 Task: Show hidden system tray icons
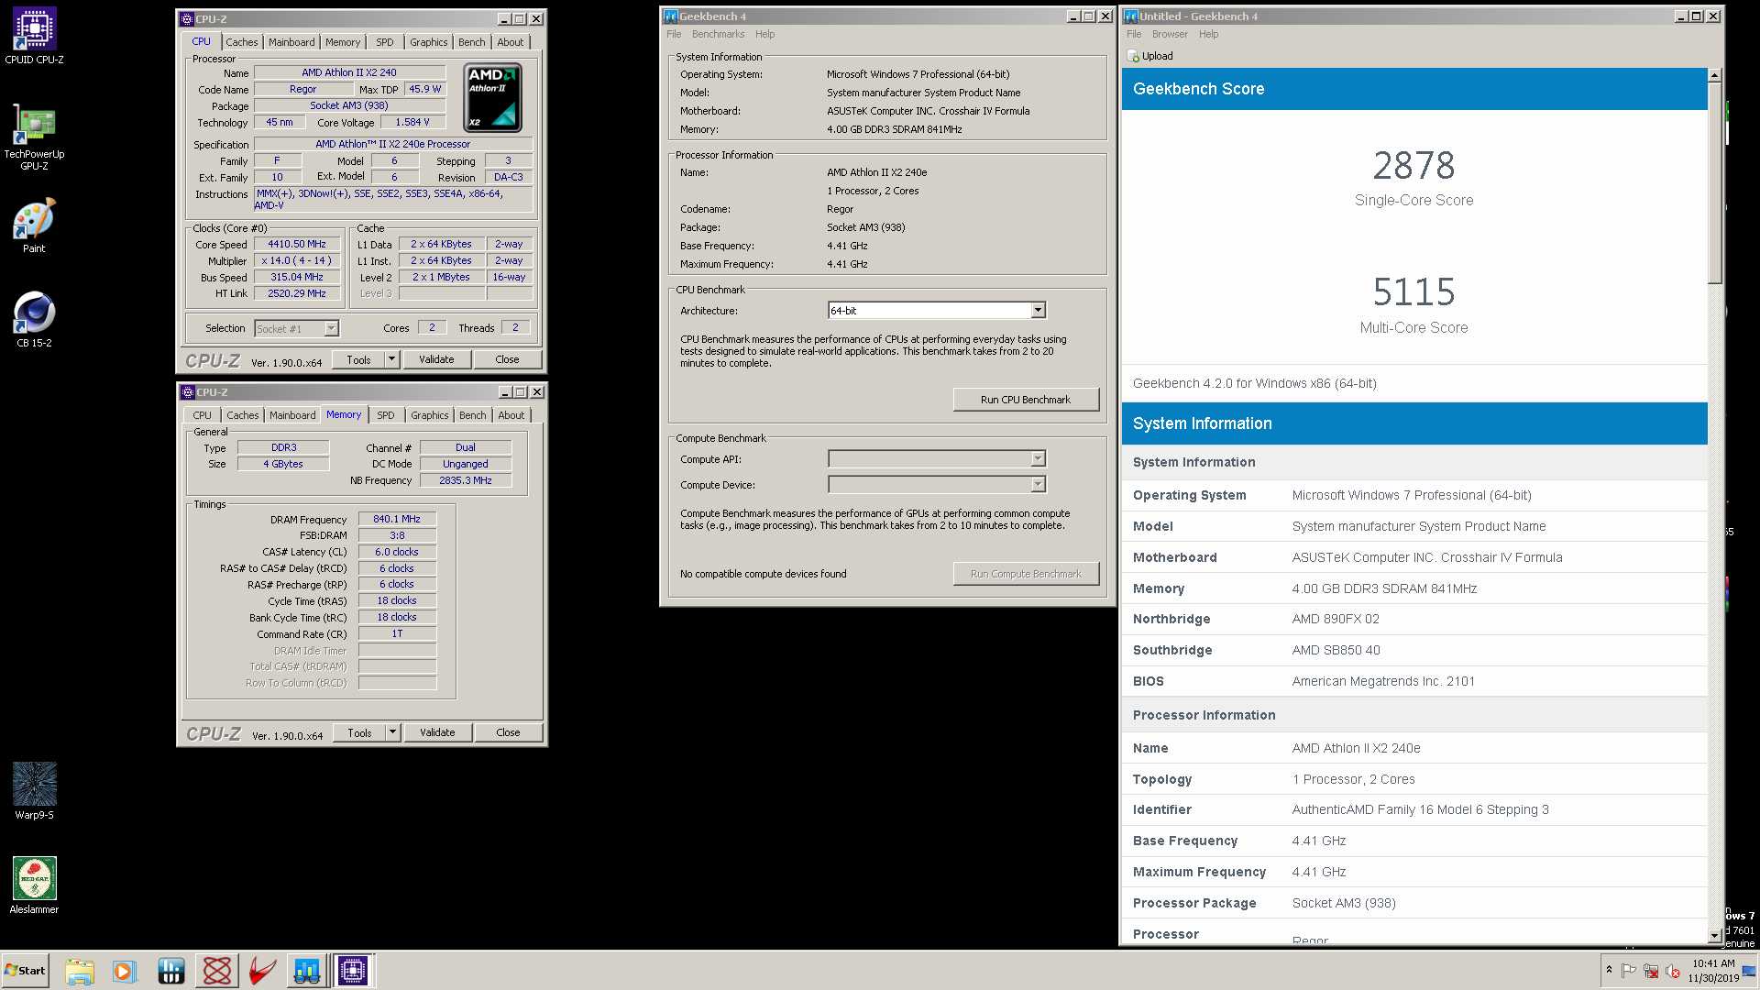(x=1609, y=970)
